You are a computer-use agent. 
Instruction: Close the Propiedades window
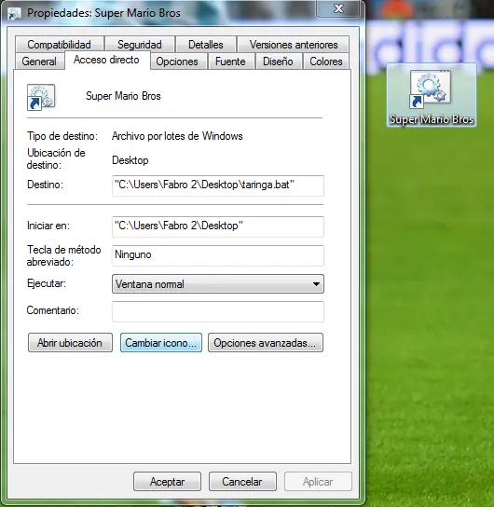(x=338, y=8)
